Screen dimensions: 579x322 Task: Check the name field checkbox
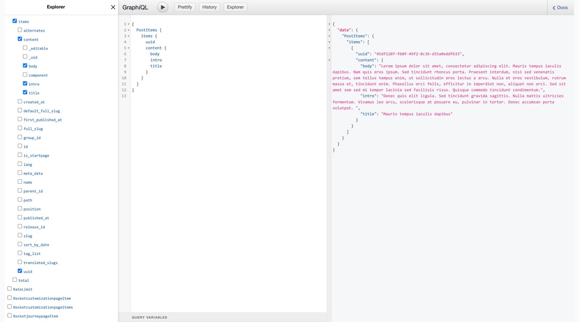pos(20,182)
